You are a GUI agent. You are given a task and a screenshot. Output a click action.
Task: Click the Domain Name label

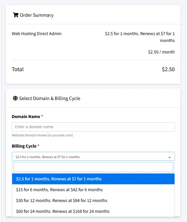26,116
